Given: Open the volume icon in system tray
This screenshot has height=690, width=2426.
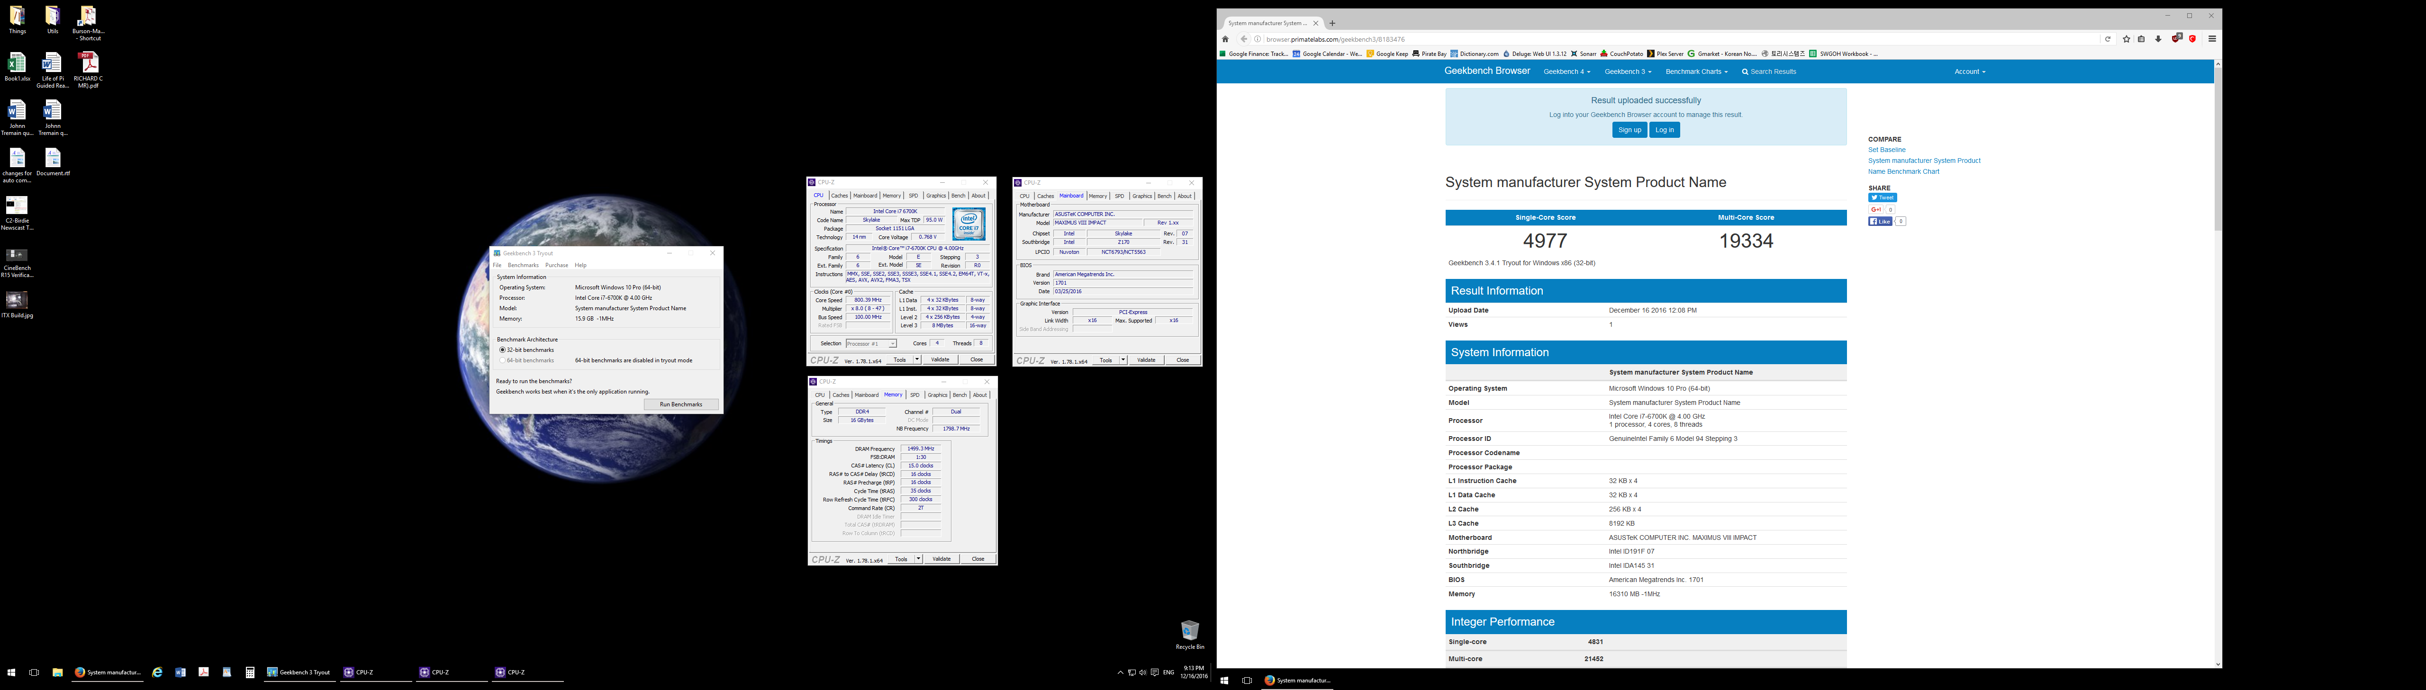Looking at the screenshot, I should click(1142, 672).
